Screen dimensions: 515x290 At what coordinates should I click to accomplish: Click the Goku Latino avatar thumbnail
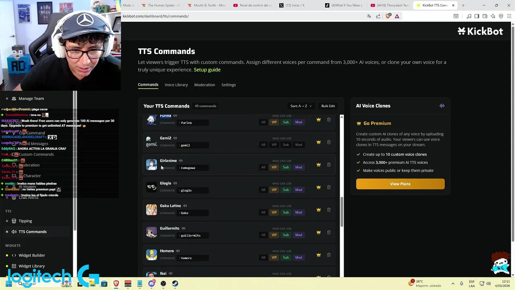[151, 210]
